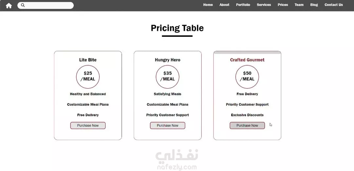The image size is (354, 171).
Task: Click the Hungry Hero plan heading
Action: [x=167, y=60]
